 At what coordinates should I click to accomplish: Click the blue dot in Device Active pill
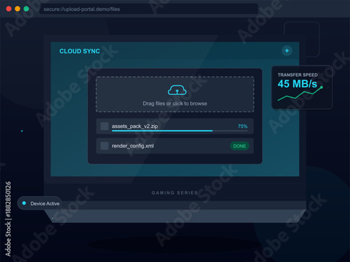24,203
